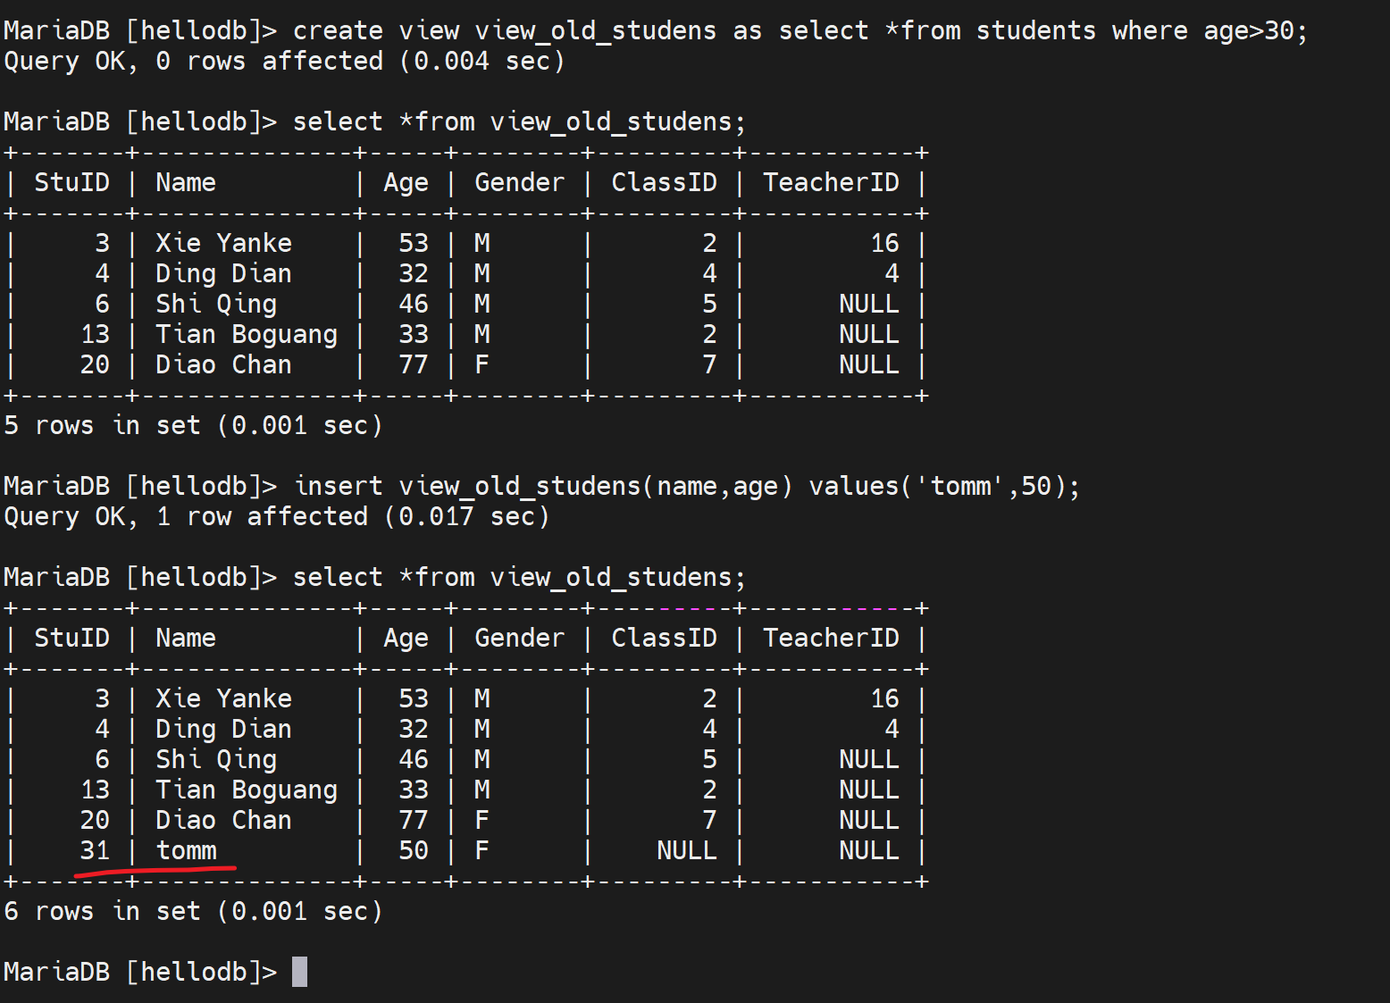The image size is (1390, 1003).
Task: Click 'Tian Boguang' in the second result table
Action: [x=247, y=790]
